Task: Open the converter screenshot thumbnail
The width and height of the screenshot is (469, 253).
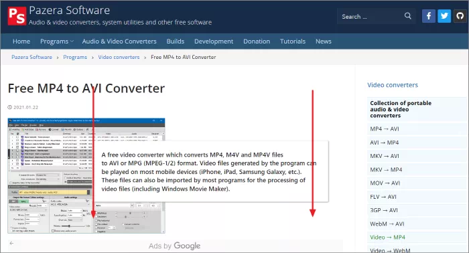Action: [86, 175]
